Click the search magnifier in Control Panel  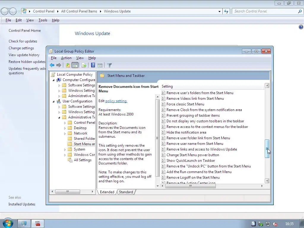tap(300, 11)
